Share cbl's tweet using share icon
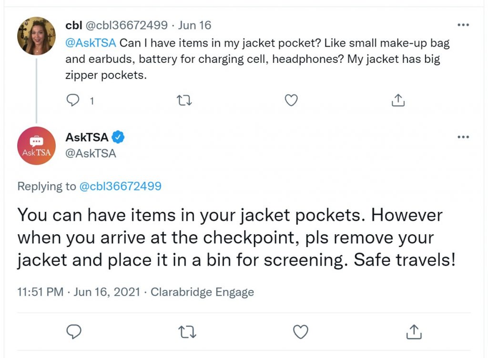 click(398, 100)
